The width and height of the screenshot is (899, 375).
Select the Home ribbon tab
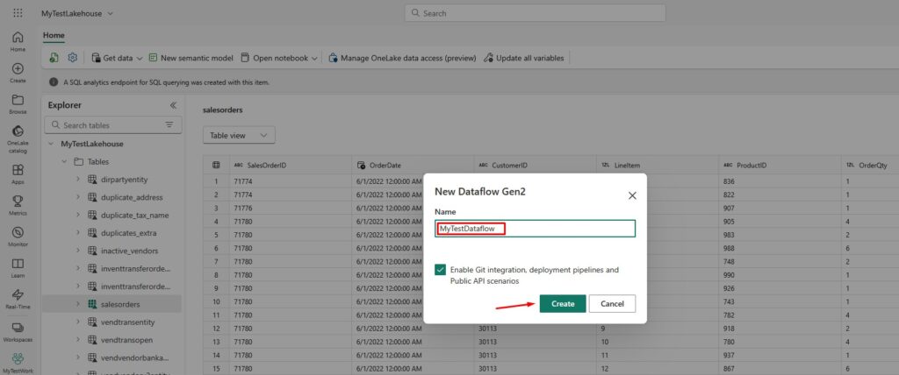(x=54, y=36)
